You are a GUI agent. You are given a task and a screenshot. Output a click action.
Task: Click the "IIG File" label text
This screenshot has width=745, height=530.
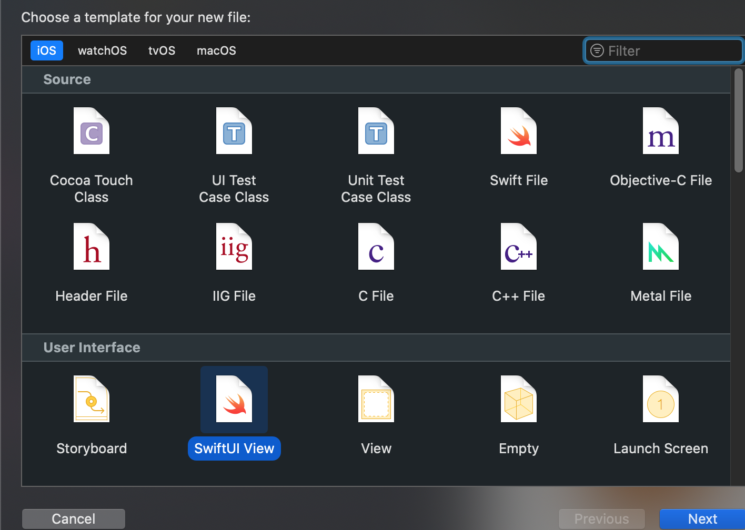[x=234, y=296]
